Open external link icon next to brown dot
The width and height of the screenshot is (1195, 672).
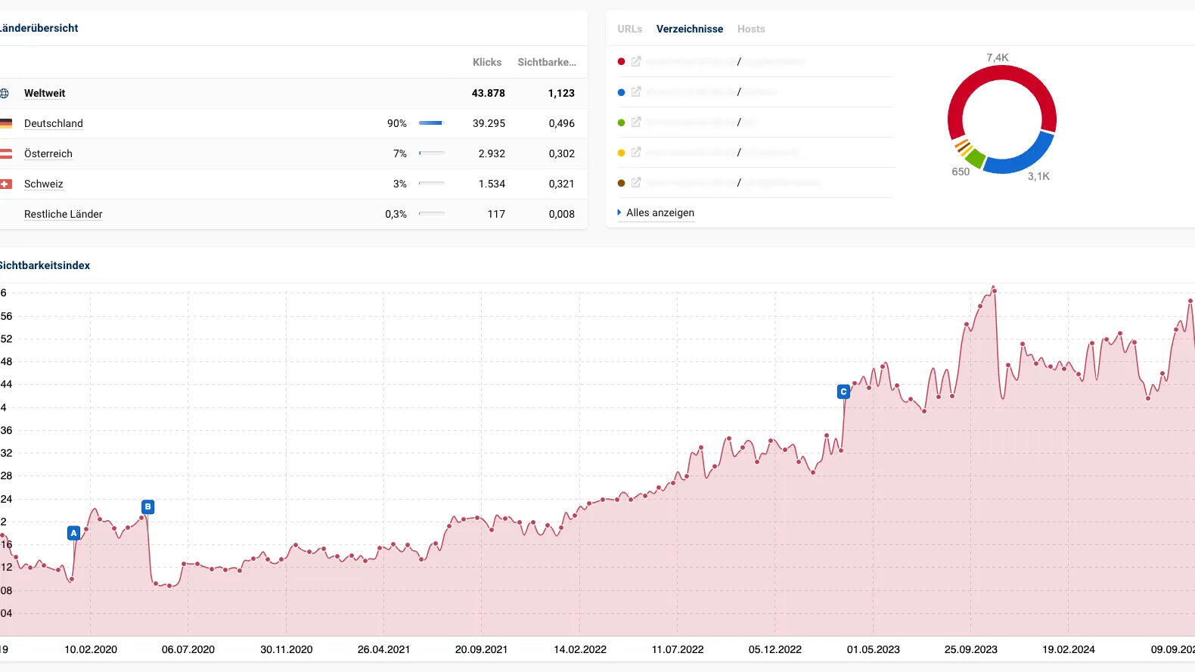636,182
